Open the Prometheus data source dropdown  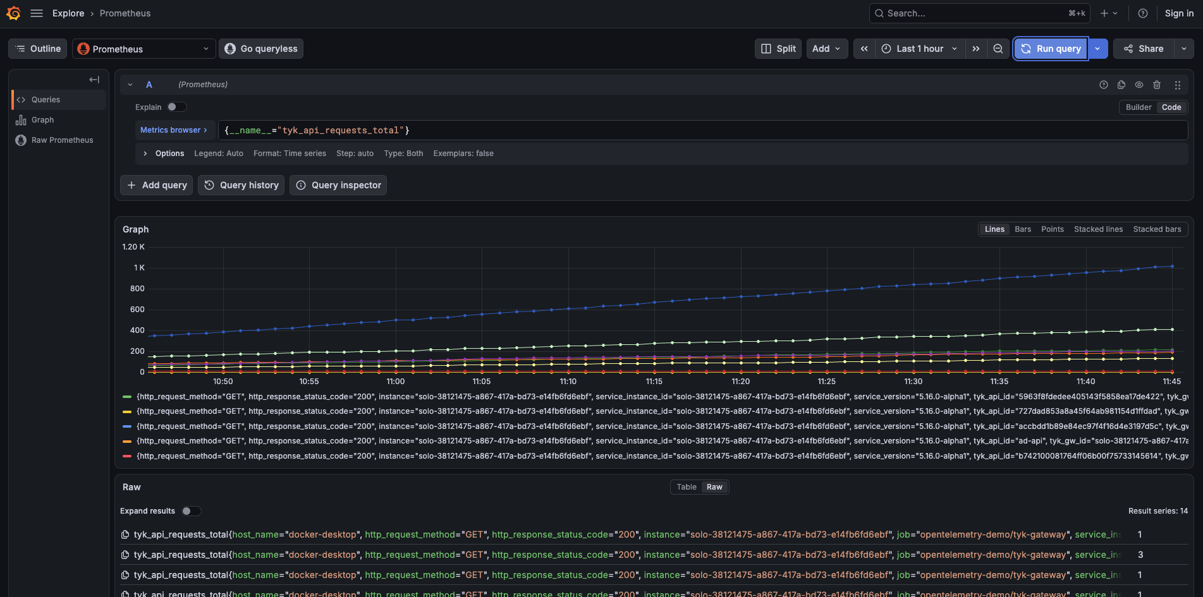click(144, 49)
